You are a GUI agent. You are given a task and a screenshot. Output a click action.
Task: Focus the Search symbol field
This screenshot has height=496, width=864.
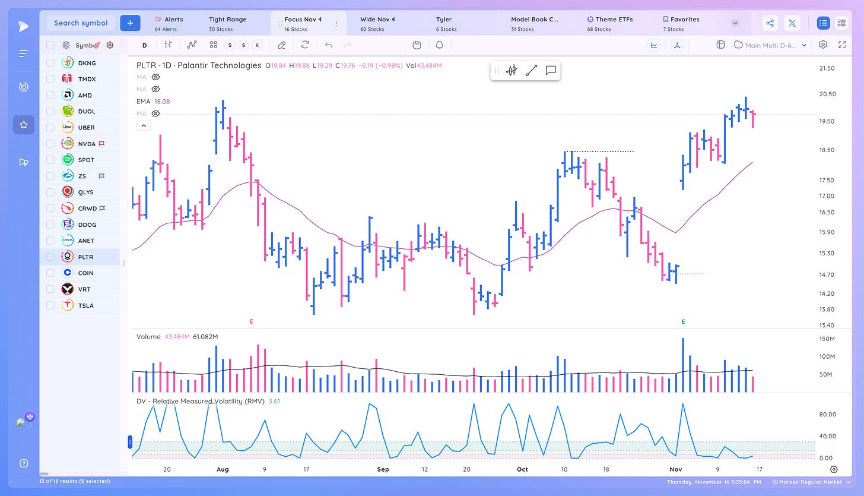point(81,23)
